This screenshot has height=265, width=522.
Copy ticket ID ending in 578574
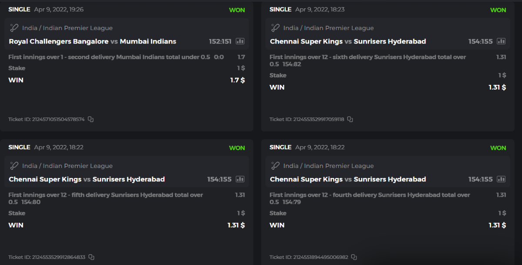click(90, 119)
